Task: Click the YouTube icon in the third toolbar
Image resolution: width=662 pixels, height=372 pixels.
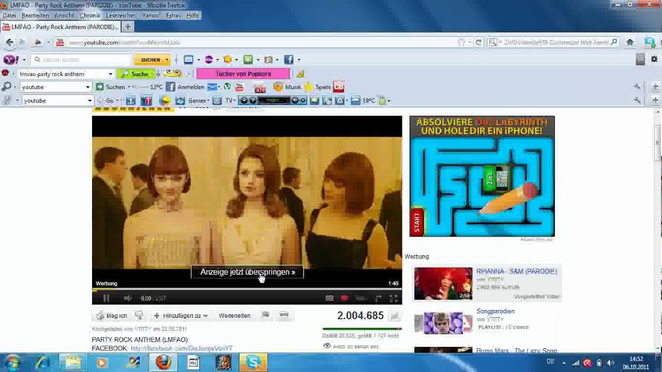Action: click(x=239, y=87)
